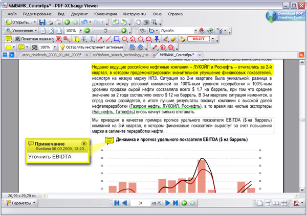Screen dimensions: 307x216
Task: Expand the Увеличение zoom tool dropdown
Action: pos(36,31)
